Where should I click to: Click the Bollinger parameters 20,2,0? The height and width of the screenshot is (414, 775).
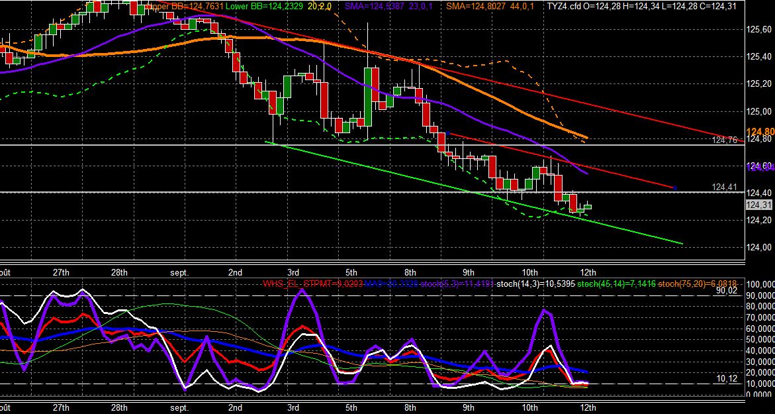319,6
